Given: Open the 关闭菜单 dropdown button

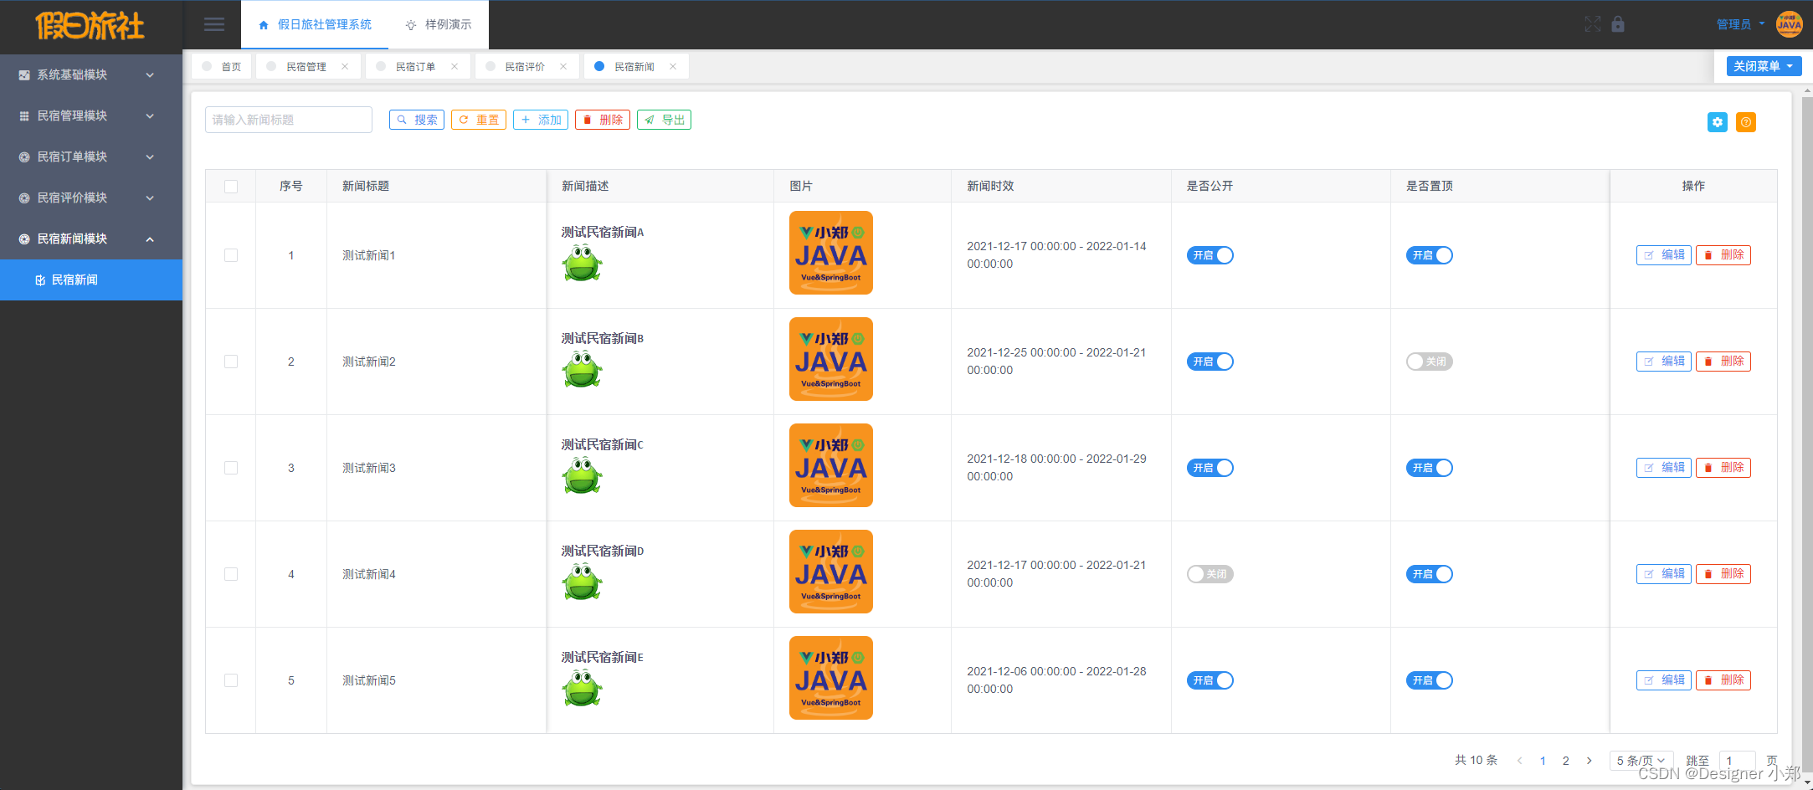Looking at the screenshot, I should point(1764,66).
